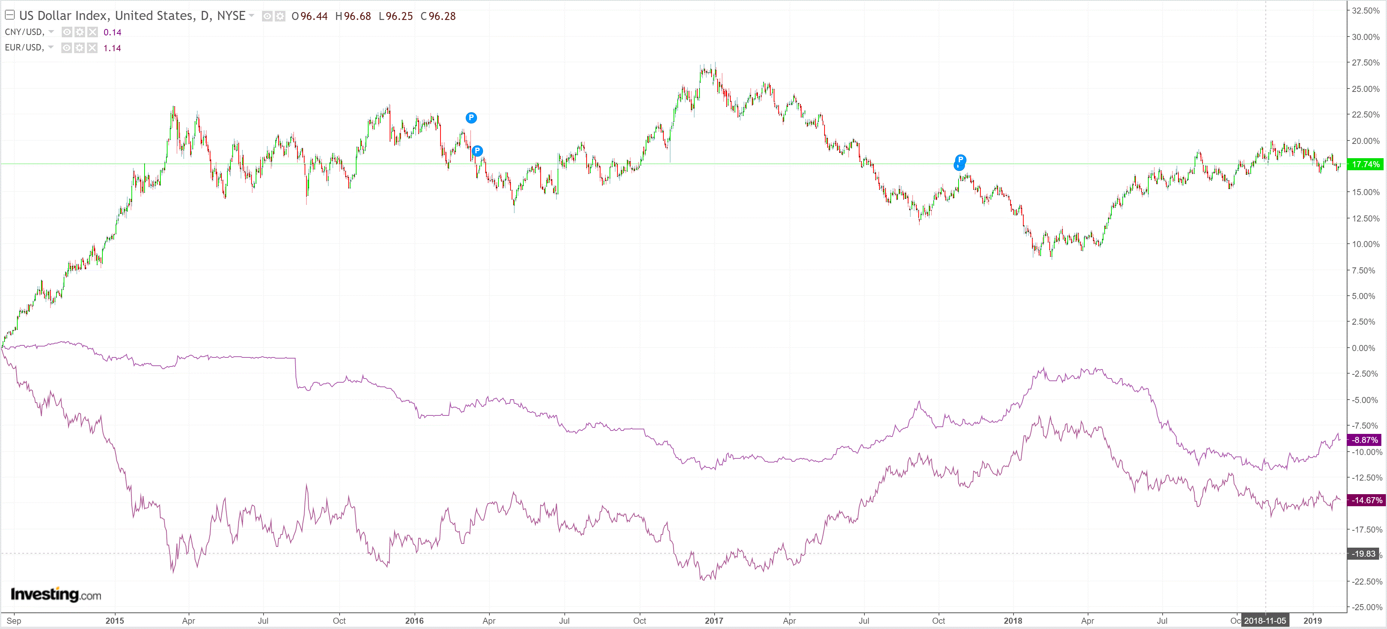
Task: Toggle visibility eye for US Dollar Index
Action: click(x=267, y=16)
